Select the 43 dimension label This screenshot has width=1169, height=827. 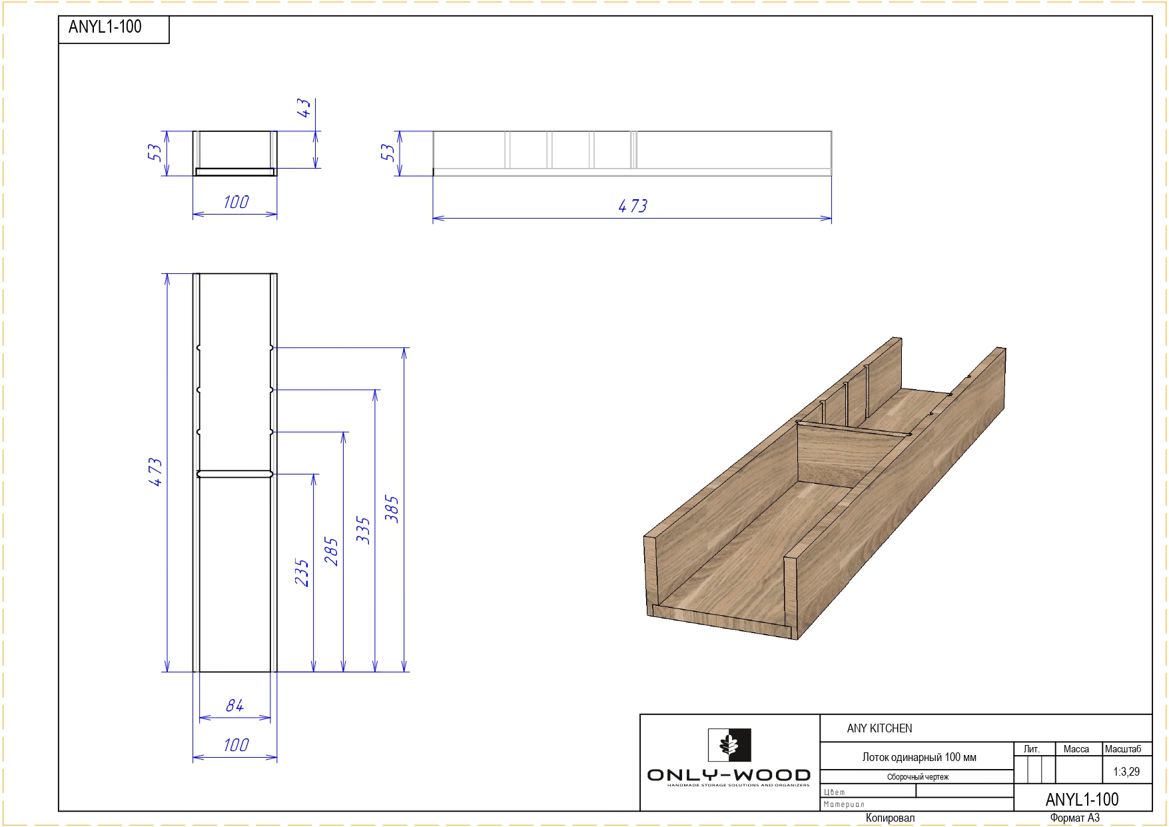304,108
